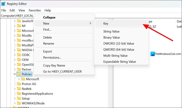Click the RegisteredApplications folder icon

(x=19, y=94)
